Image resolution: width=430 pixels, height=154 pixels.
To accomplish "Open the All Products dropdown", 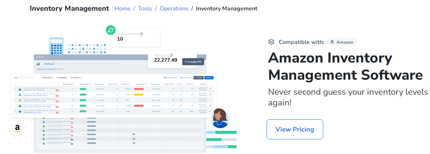I will click(48, 78).
